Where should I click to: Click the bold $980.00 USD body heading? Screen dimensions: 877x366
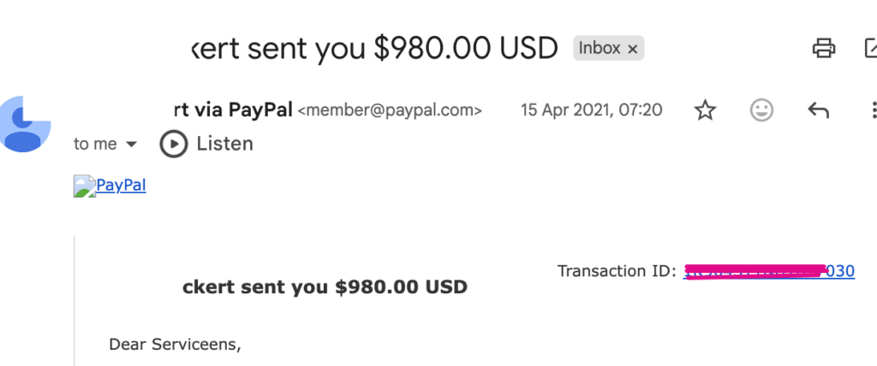(x=325, y=286)
